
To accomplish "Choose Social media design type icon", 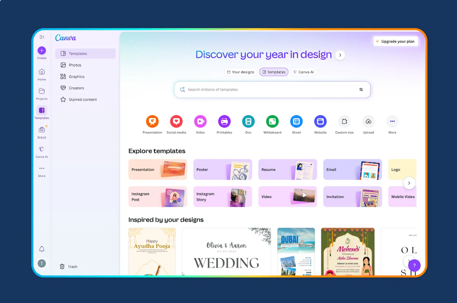I will 176,121.
